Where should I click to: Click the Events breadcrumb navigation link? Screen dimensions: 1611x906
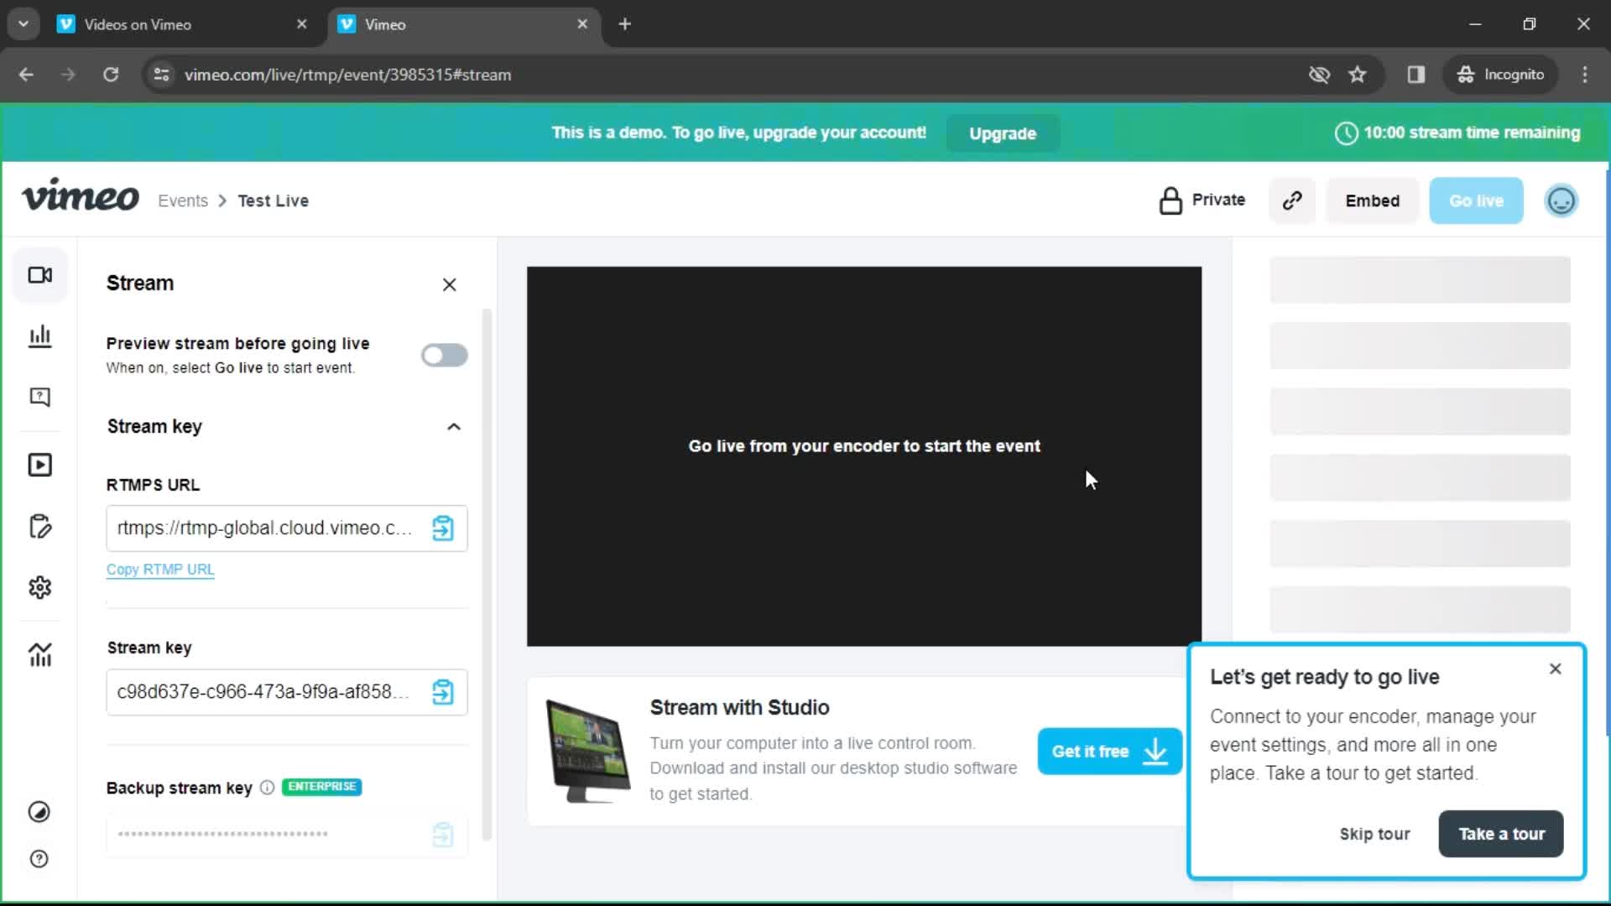[x=183, y=200]
